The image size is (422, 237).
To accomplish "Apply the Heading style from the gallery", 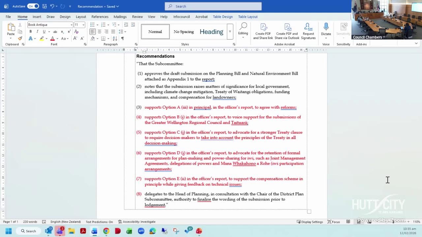I will 211,32.
